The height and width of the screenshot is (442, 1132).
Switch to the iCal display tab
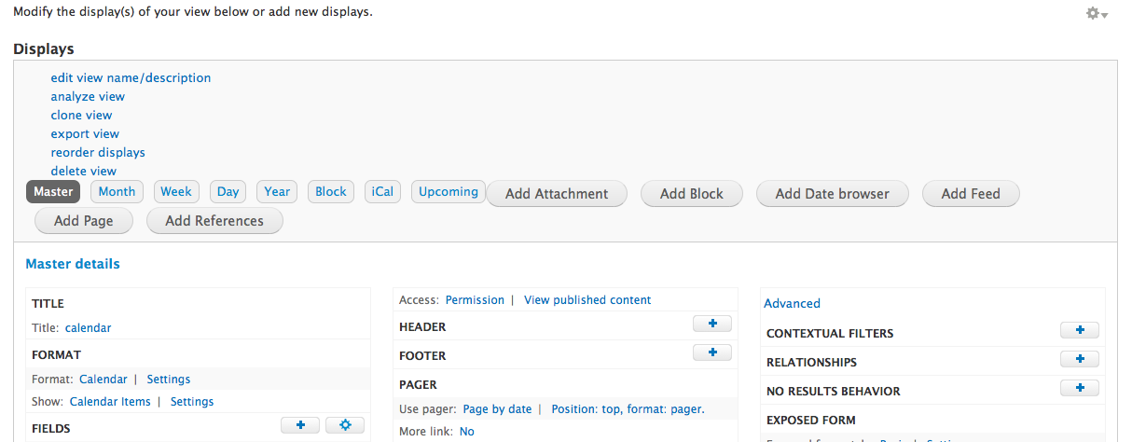pyautogui.click(x=382, y=192)
